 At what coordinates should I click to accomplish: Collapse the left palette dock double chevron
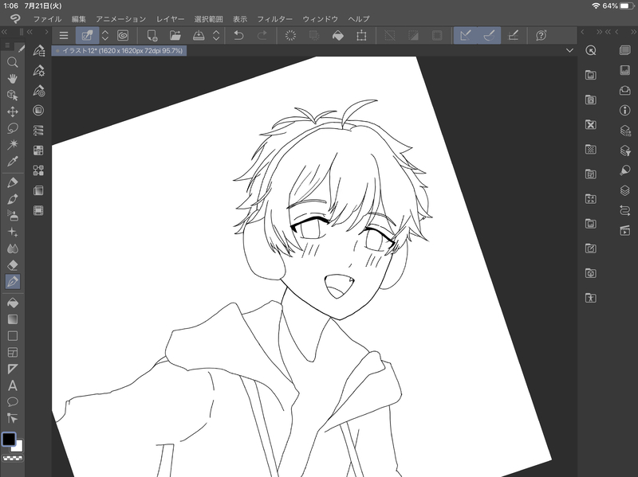click(x=5, y=32)
